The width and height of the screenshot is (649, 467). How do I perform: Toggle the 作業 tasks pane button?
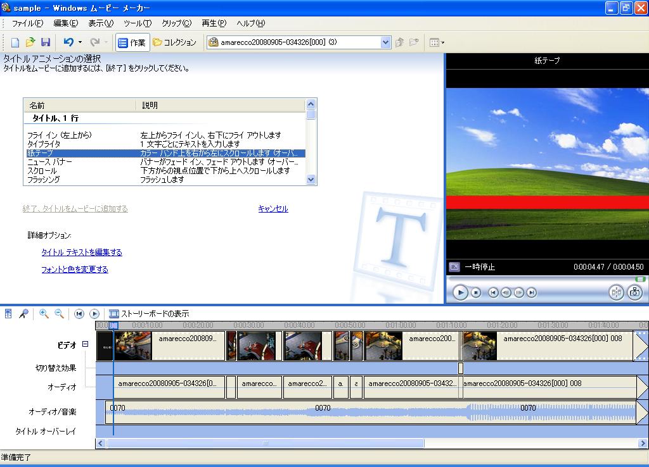point(132,42)
